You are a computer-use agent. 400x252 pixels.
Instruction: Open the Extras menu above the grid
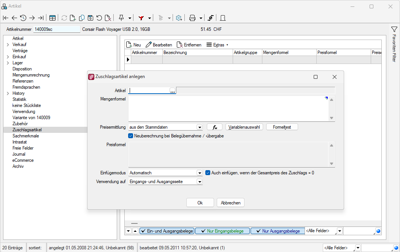pos(217,45)
